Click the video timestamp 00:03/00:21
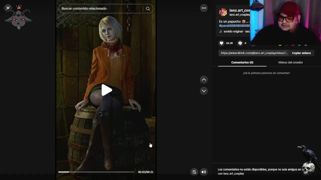321x180 pixels. (x=146, y=172)
